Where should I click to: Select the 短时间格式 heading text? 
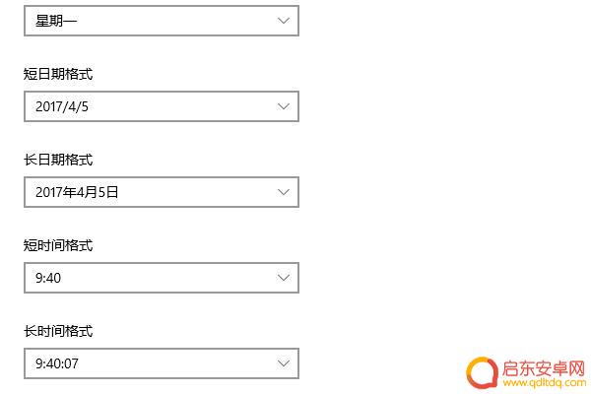pyautogui.click(x=58, y=245)
